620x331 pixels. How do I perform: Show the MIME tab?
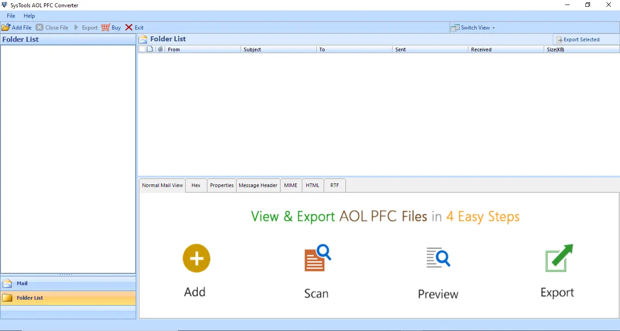(291, 185)
